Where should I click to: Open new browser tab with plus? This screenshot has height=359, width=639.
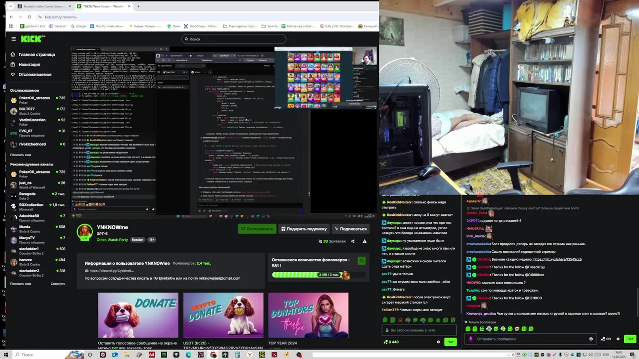coord(138,6)
